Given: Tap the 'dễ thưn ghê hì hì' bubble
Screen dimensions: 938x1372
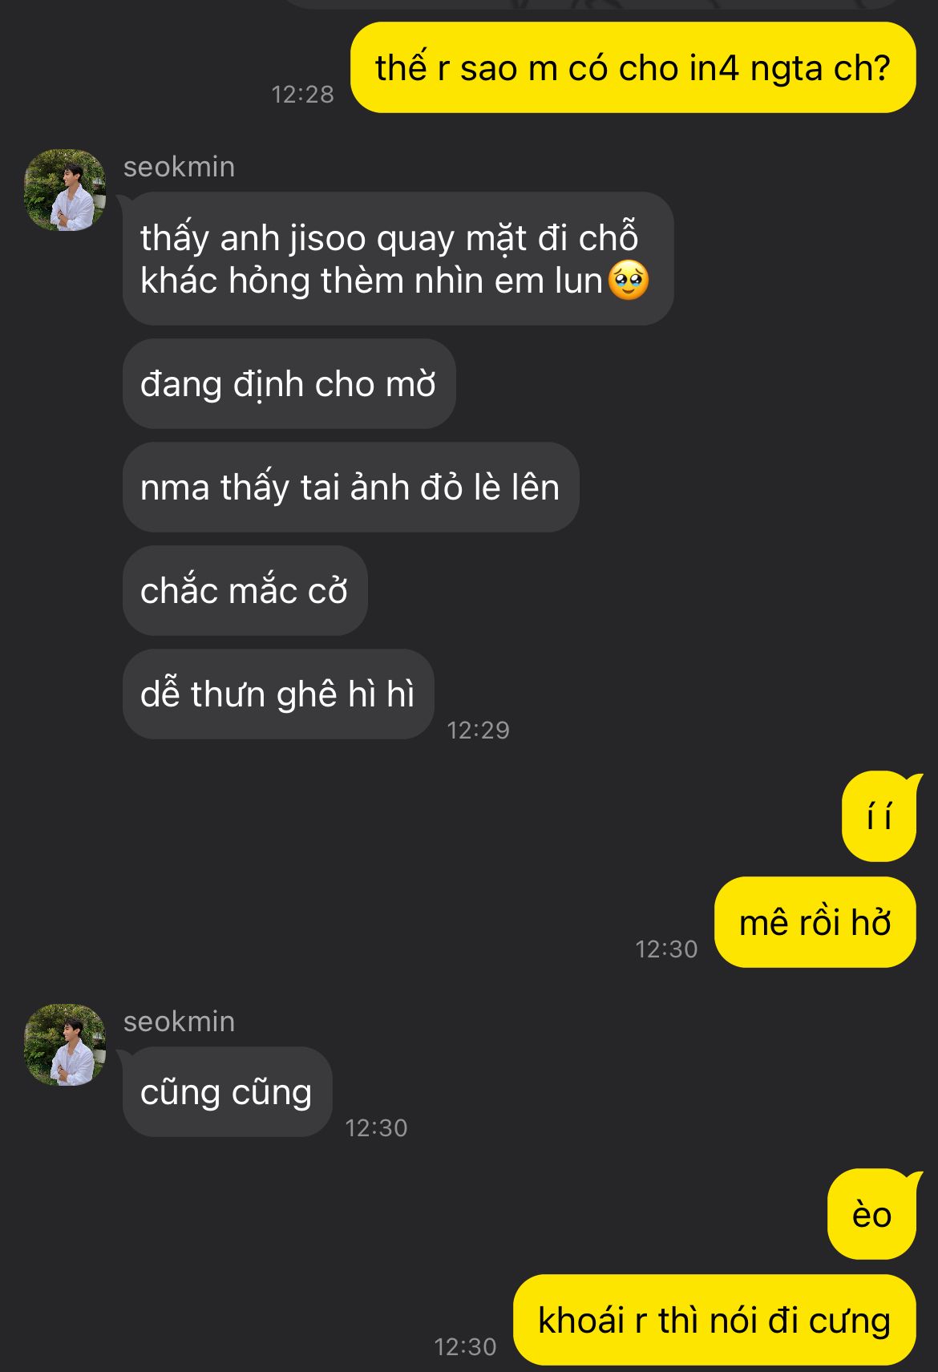Looking at the screenshot, I should pos(278,694).
